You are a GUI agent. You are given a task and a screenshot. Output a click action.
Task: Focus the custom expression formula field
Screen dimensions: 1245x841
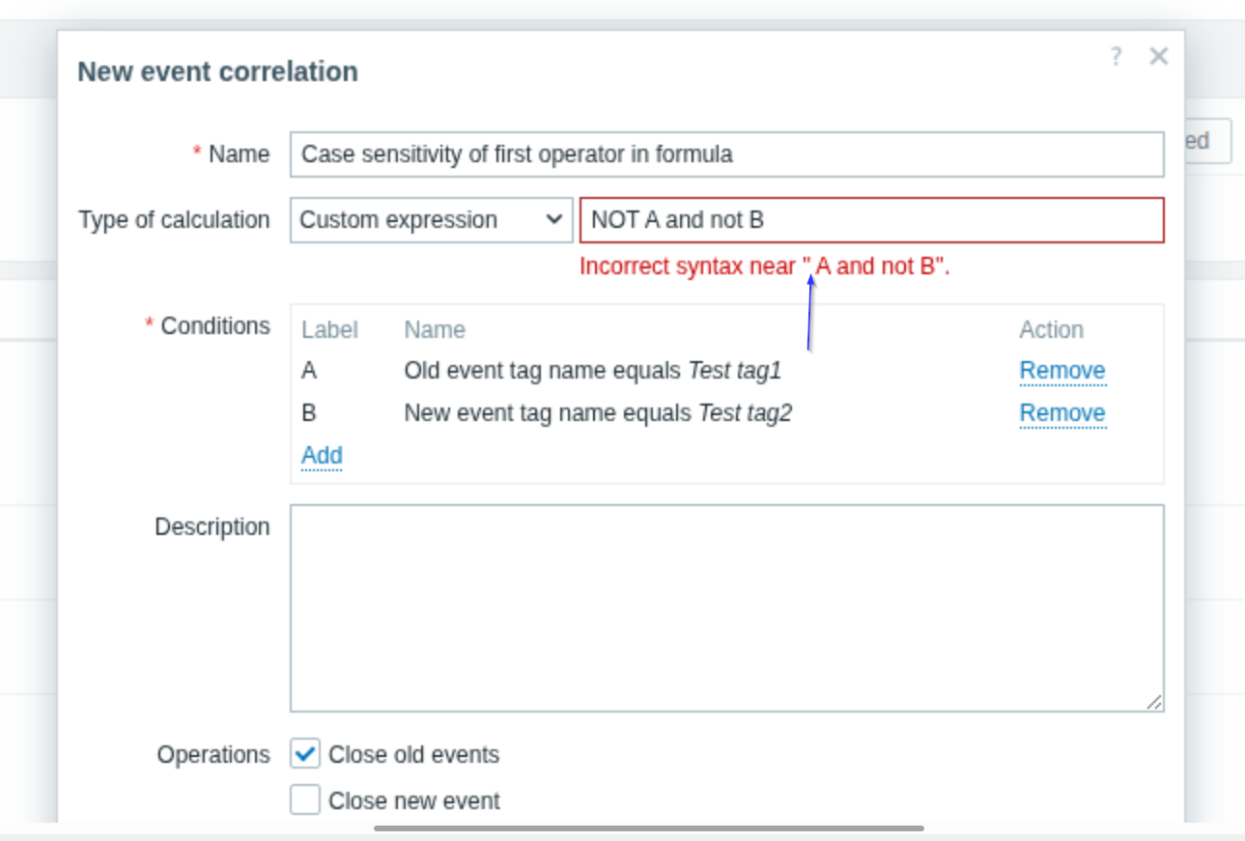[x=871, y=220]
